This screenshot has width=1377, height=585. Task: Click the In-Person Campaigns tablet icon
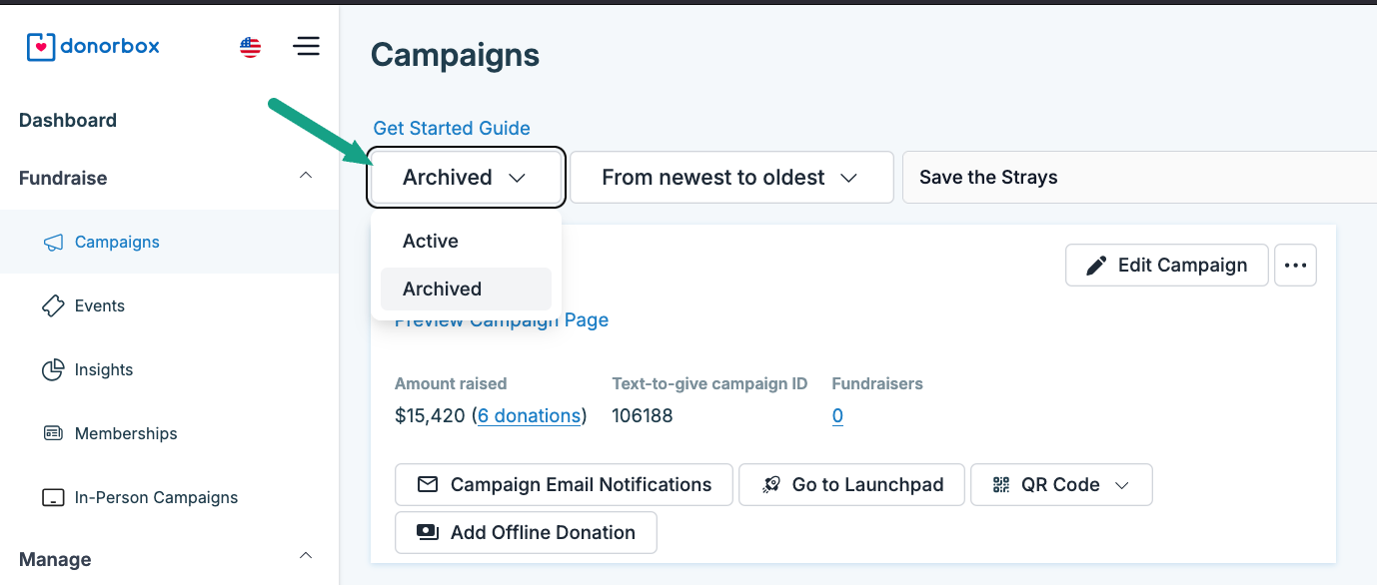[x=53, y=498]
